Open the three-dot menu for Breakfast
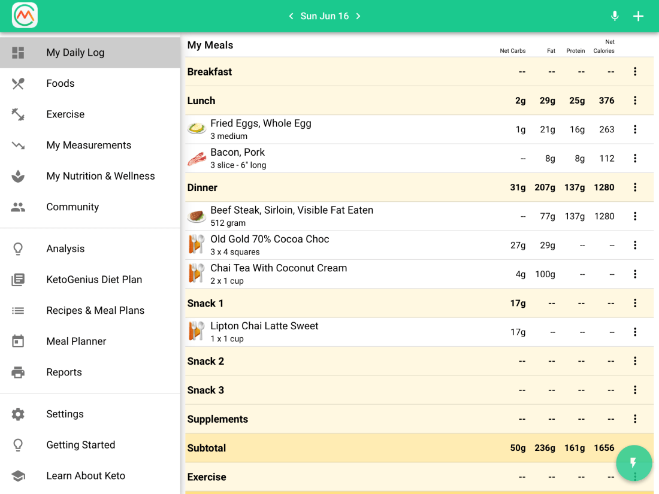This screenshot has width=659, height=494. [635, 72]
